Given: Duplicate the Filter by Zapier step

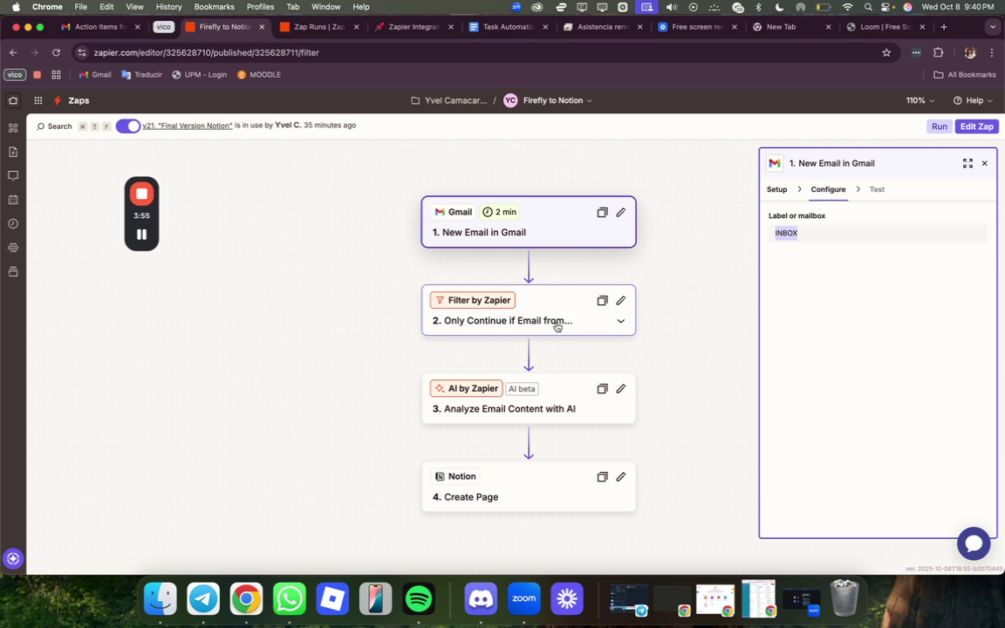Looking at the screenshot, I should point(602,301).
